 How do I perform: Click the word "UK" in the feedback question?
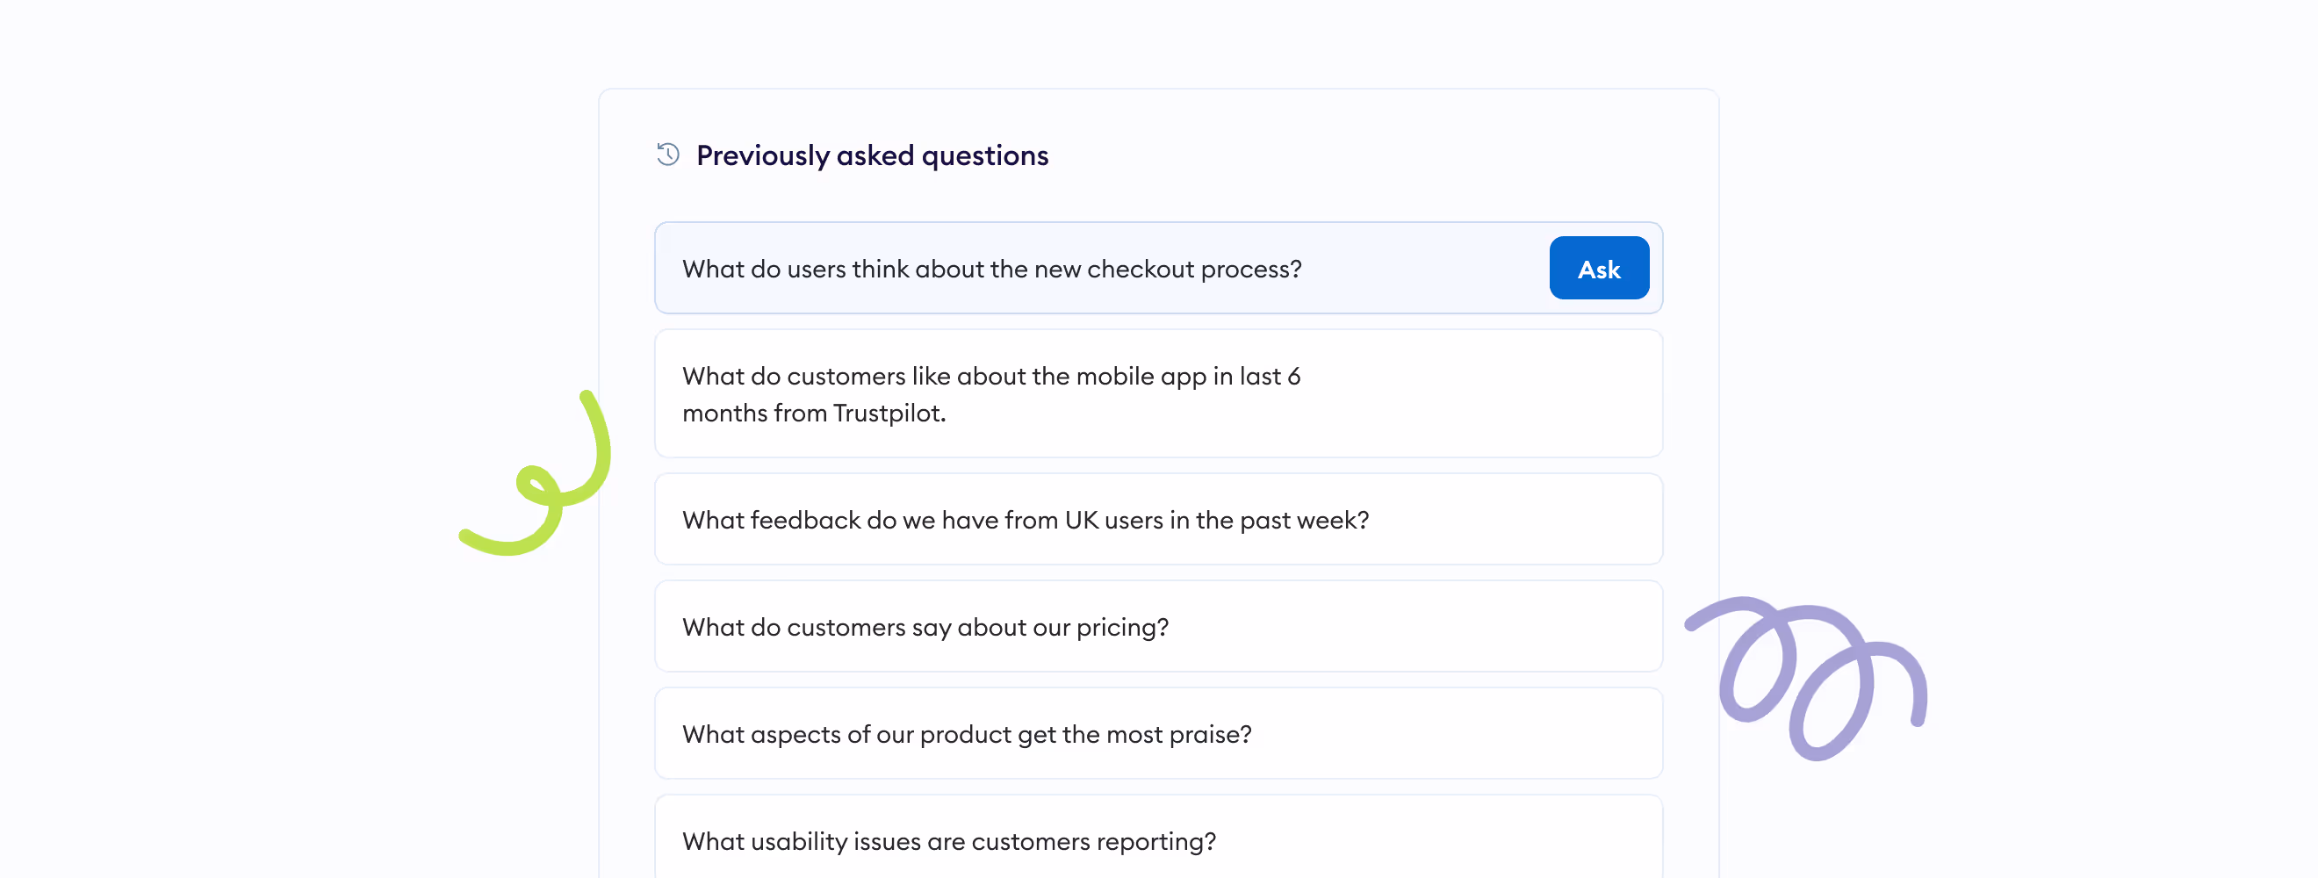click(1081, 520)
